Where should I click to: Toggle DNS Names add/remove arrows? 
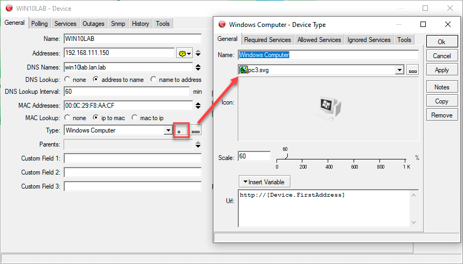(198, 67)
